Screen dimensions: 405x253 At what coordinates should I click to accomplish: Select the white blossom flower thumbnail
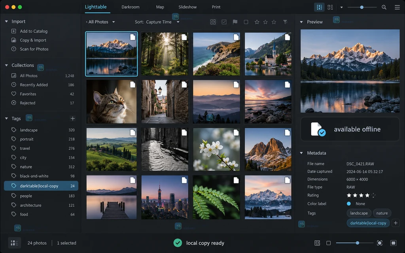tap(216, 149)
